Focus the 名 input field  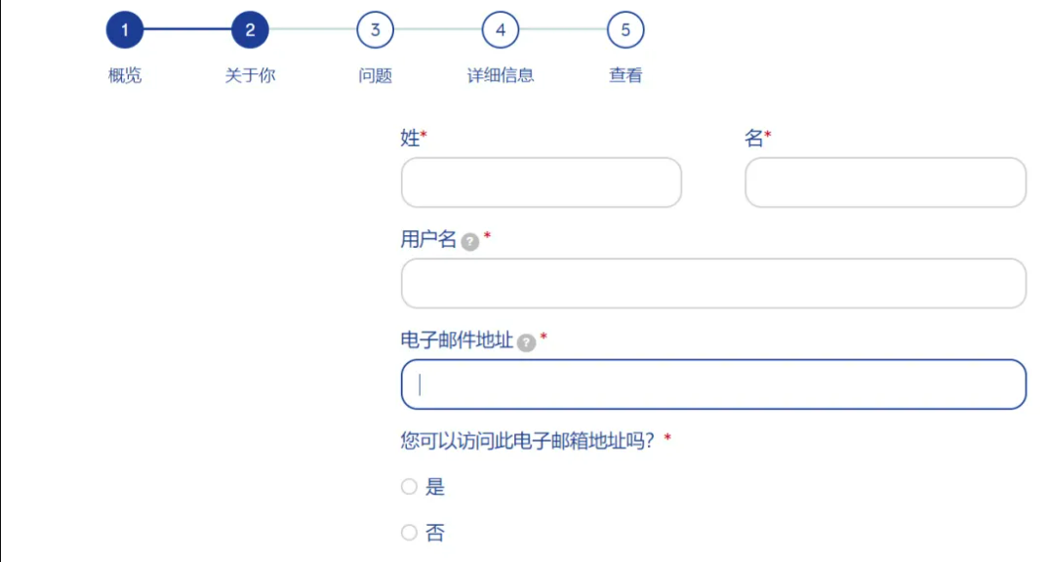pos(885,182)
